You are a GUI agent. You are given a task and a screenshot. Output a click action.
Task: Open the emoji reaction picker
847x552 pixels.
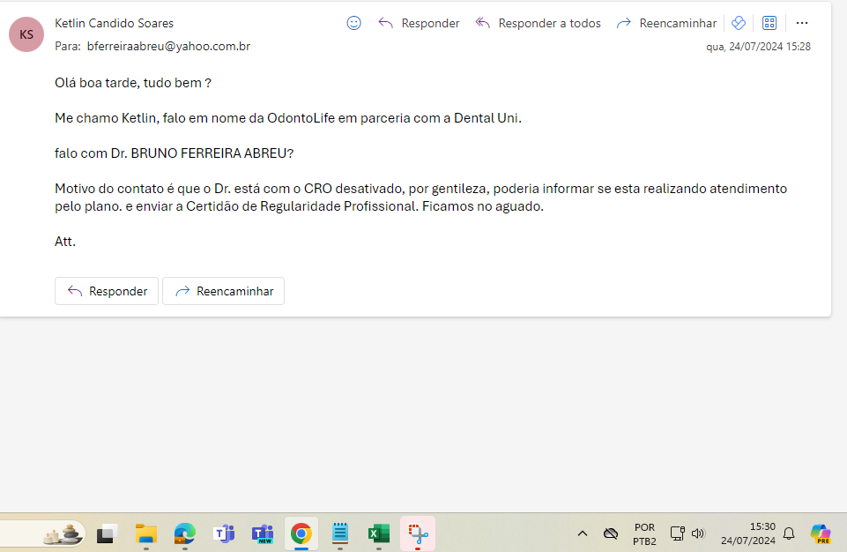point(353,23)
